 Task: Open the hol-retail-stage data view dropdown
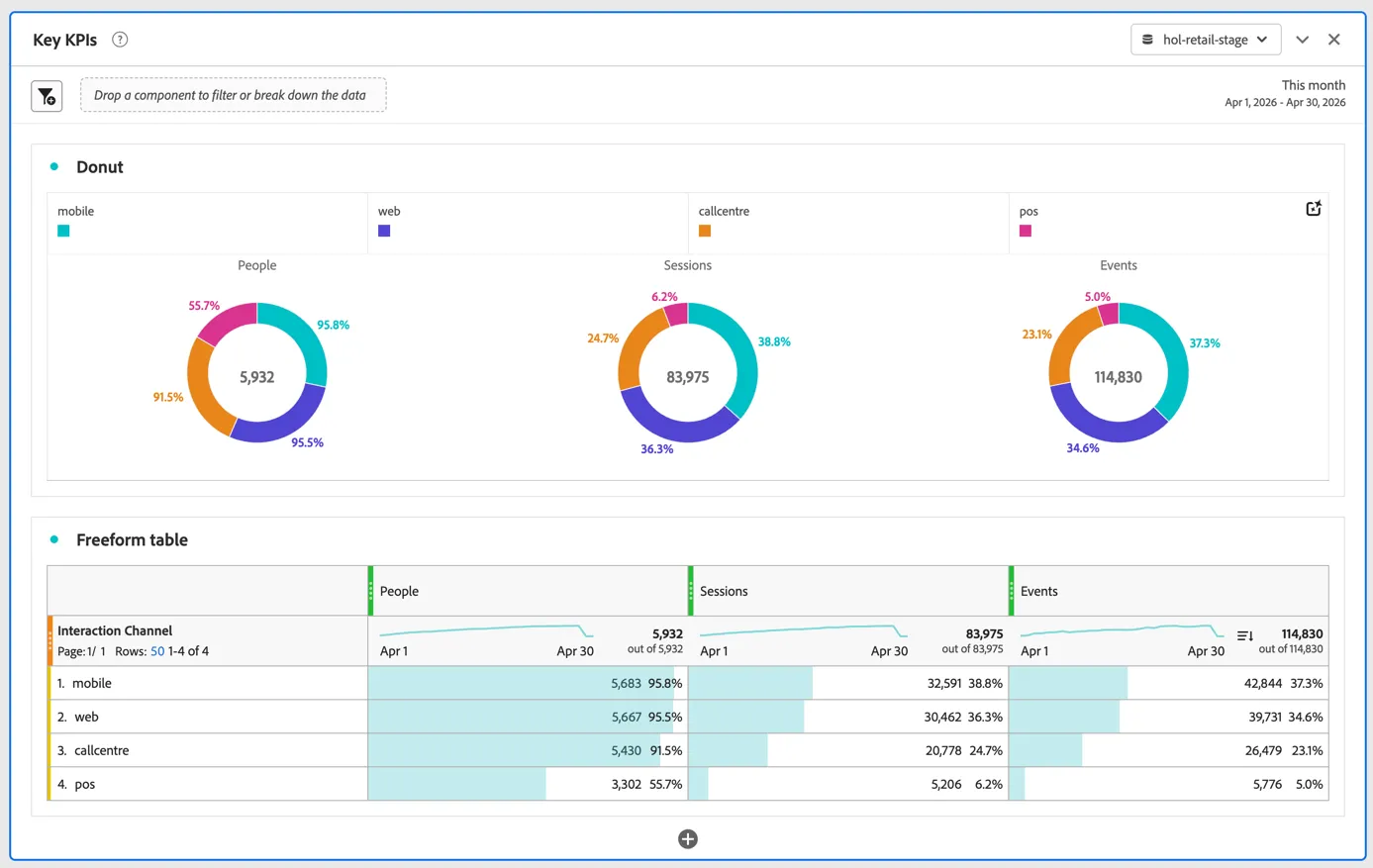1206,40
